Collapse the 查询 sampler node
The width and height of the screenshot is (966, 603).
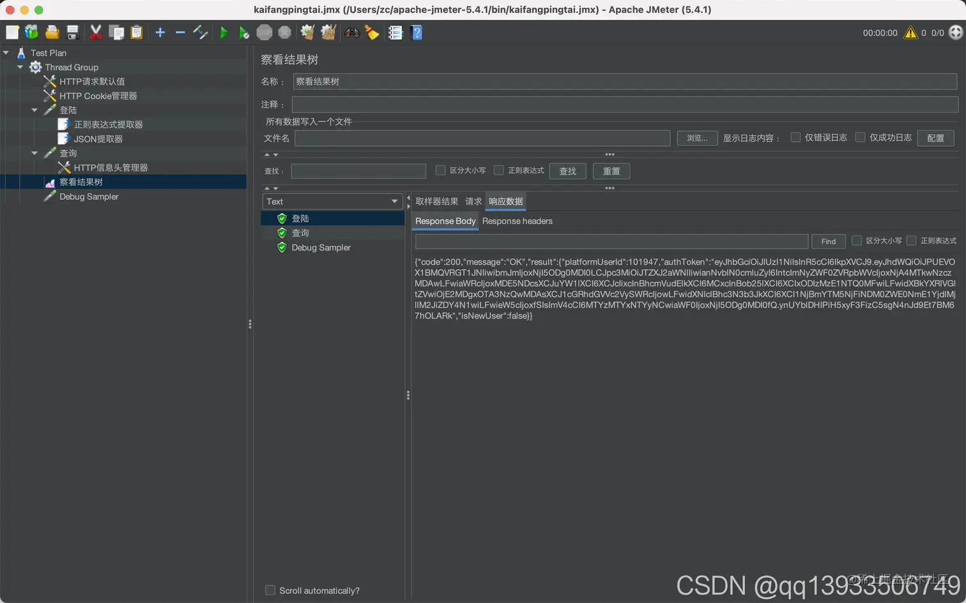(x=34, y=153)
